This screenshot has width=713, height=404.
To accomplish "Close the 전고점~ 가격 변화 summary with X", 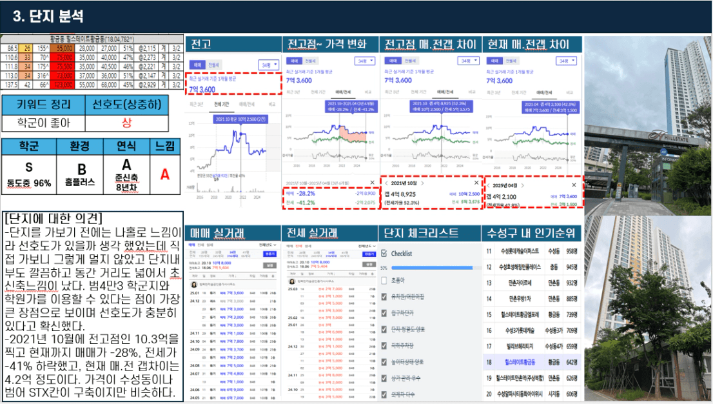I will (372, 183).
